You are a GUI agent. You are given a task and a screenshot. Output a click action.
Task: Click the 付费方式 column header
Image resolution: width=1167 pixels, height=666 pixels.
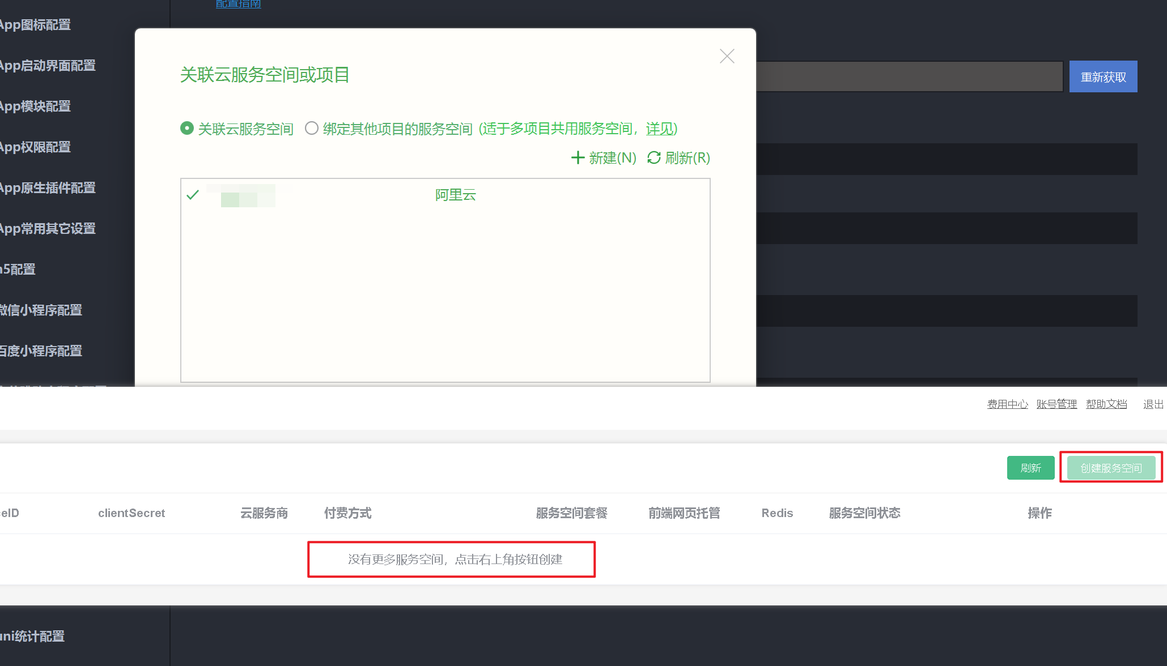347,513
